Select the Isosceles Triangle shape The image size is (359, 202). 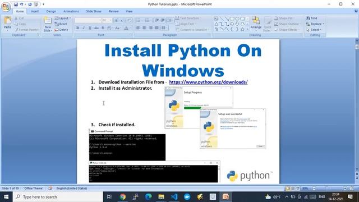[x=216, y=24]
